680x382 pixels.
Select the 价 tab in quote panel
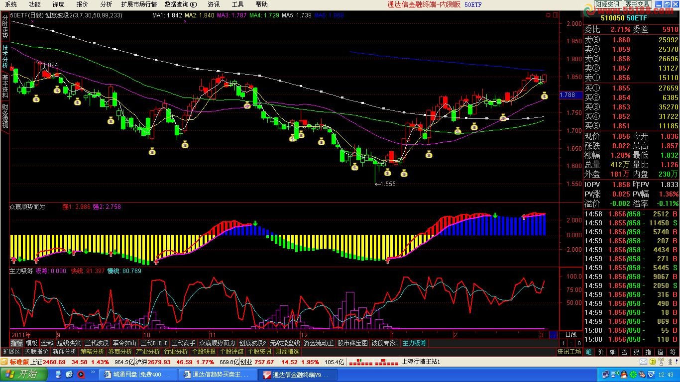[601, 352]
